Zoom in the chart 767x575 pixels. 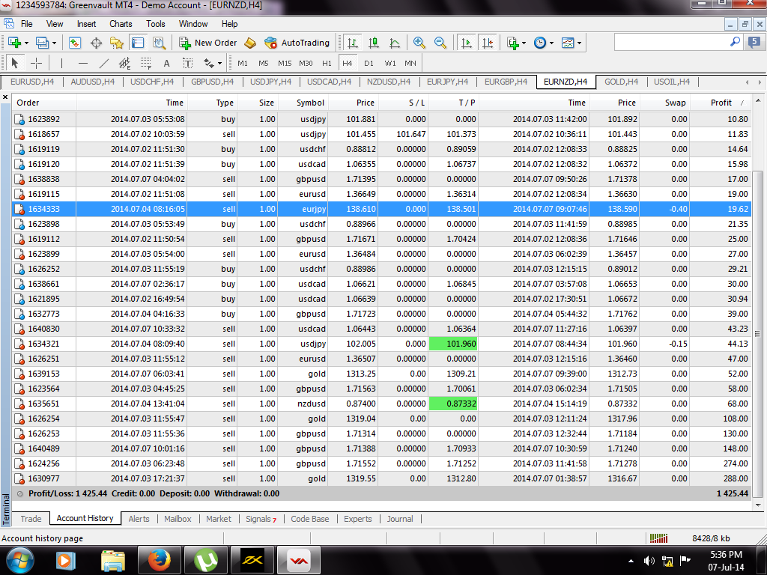coord(419,43)
